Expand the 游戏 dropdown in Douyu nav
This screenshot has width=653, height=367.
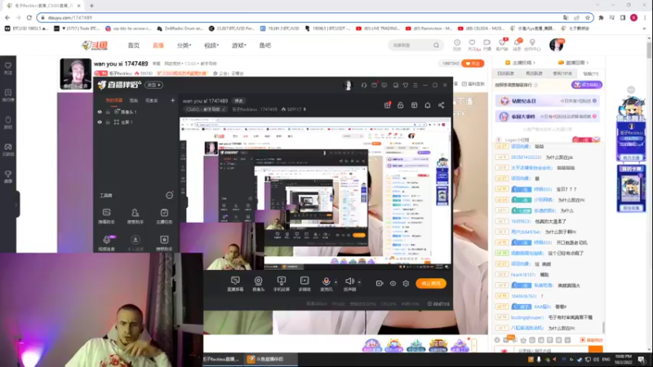pos(239,46)
